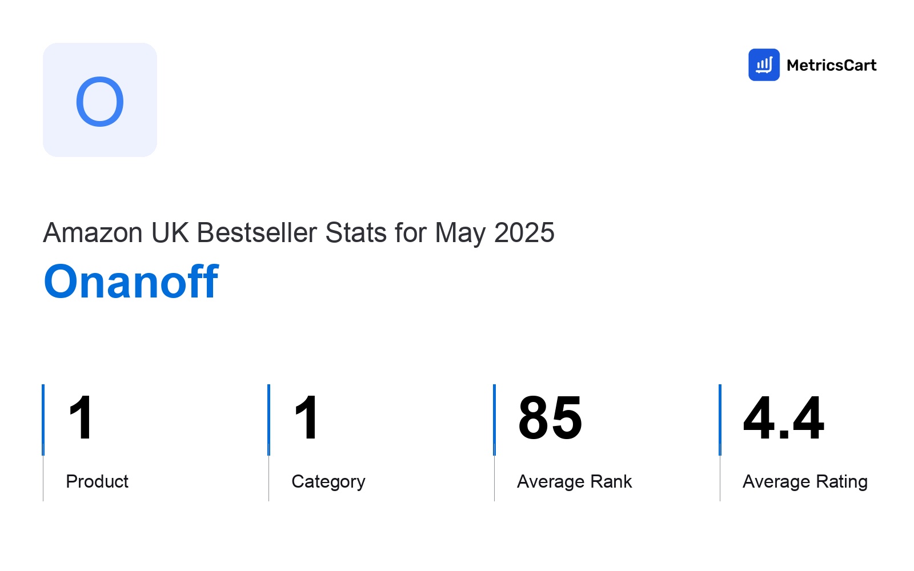This screenshot has width=914, height=571.
Task: Click the Category label
Action: click(x=328, y=482)
